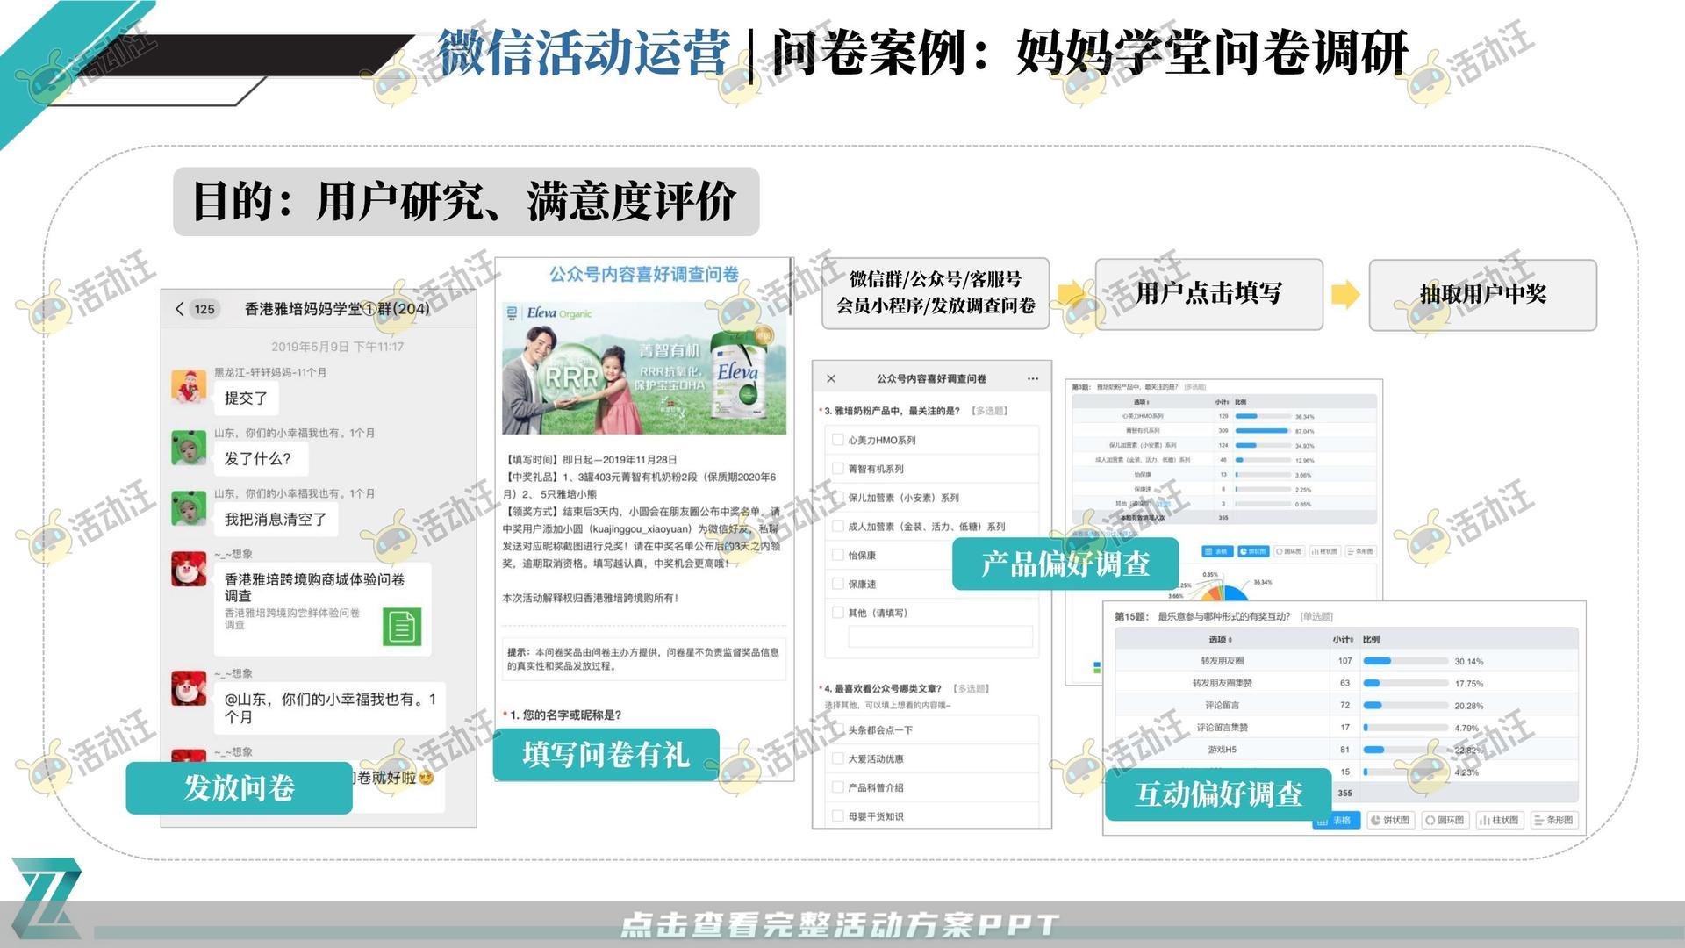
Task: Select 饼状图 button in the Q3 results panel
Action: 1253,551
